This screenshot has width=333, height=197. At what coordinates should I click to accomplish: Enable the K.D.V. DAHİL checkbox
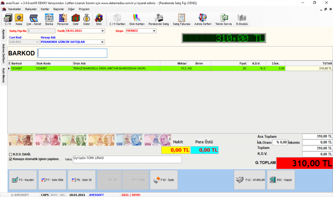(x=11, y=154)
